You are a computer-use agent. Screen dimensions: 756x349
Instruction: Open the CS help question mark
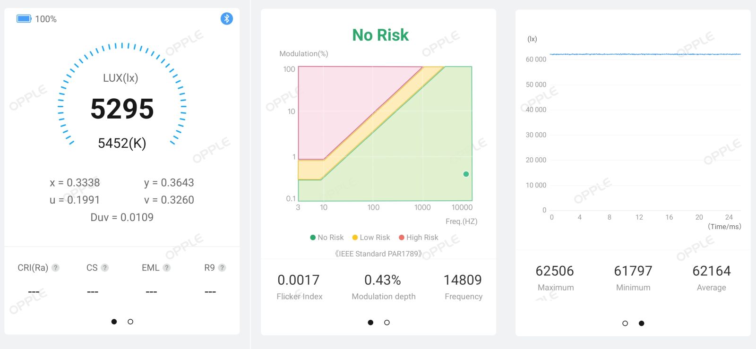[105, 268]
